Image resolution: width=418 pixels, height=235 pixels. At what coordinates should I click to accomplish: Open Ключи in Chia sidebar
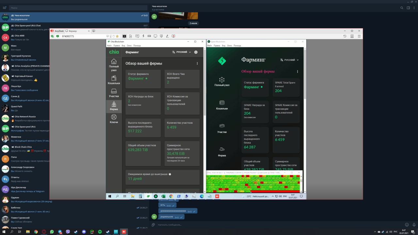(114, 119)
